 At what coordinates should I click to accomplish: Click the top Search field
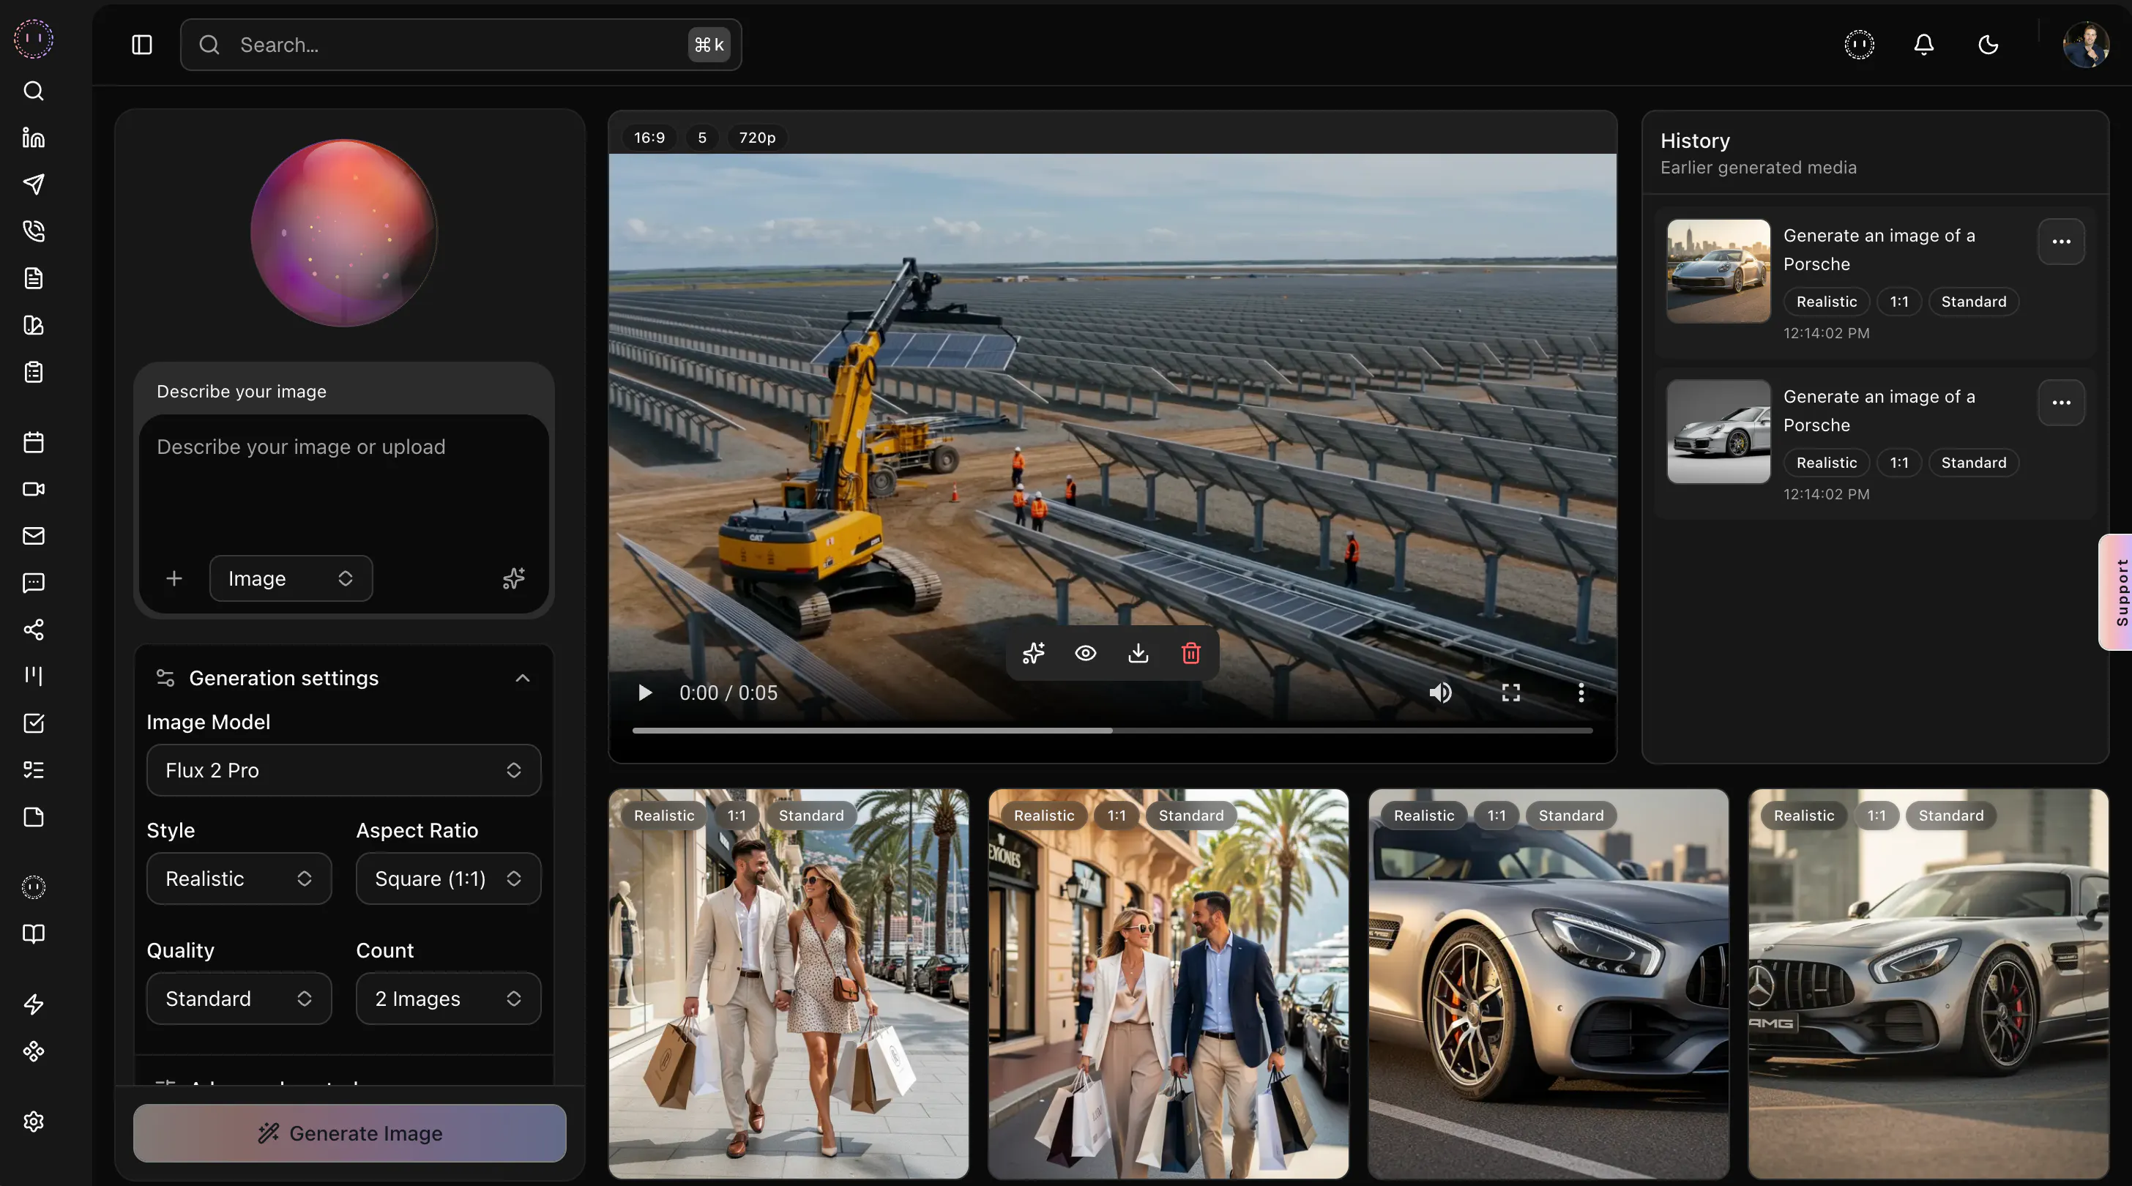[x=461, y=45]
